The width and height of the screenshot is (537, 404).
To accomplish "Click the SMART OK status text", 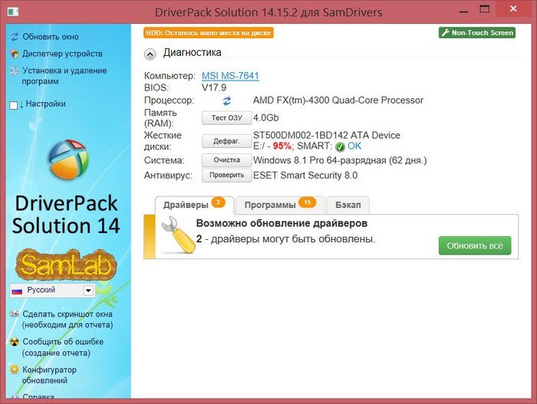I will (354, 146).
